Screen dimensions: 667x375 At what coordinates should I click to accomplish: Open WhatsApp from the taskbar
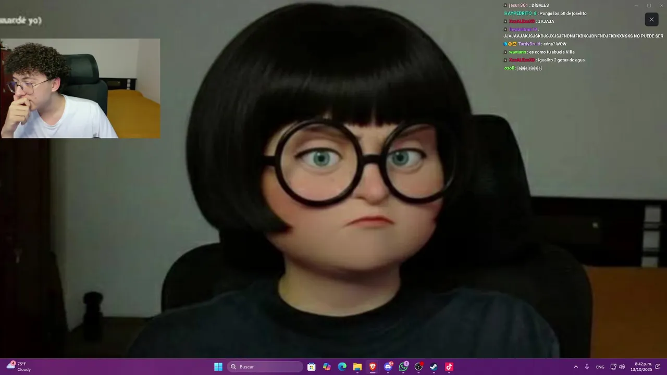[403, 367]
